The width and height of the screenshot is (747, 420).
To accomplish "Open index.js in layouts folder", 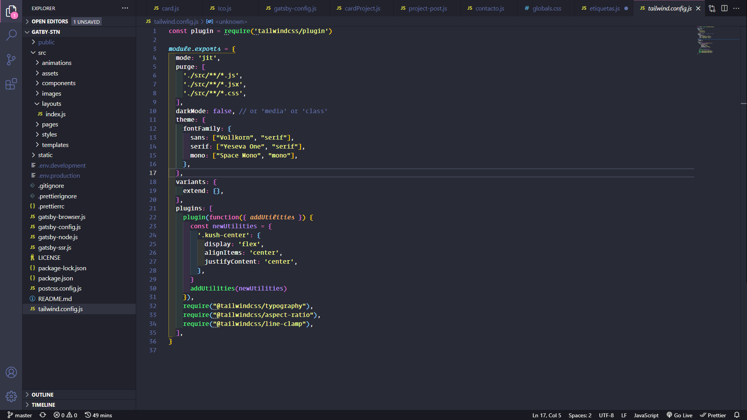I will tap(79, 114).
